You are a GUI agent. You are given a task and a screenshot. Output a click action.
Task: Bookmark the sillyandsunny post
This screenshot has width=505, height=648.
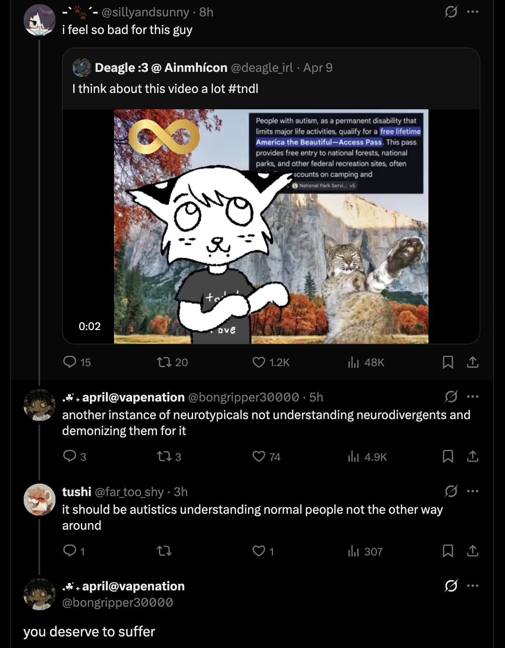pyautogui.click(x=448, y=362)
